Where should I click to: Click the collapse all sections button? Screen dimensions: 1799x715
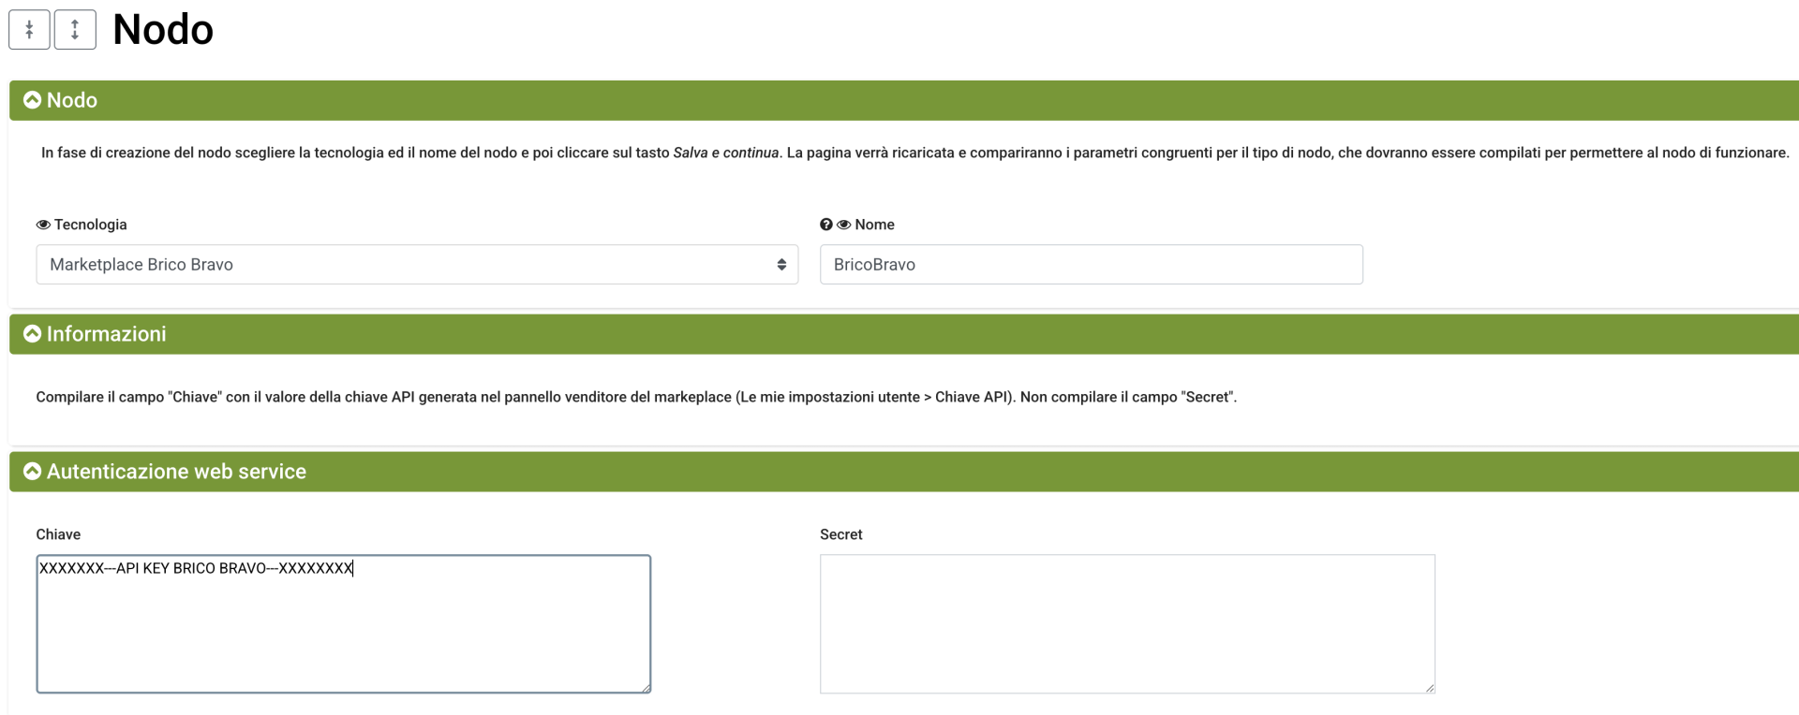tap(29, 30)
